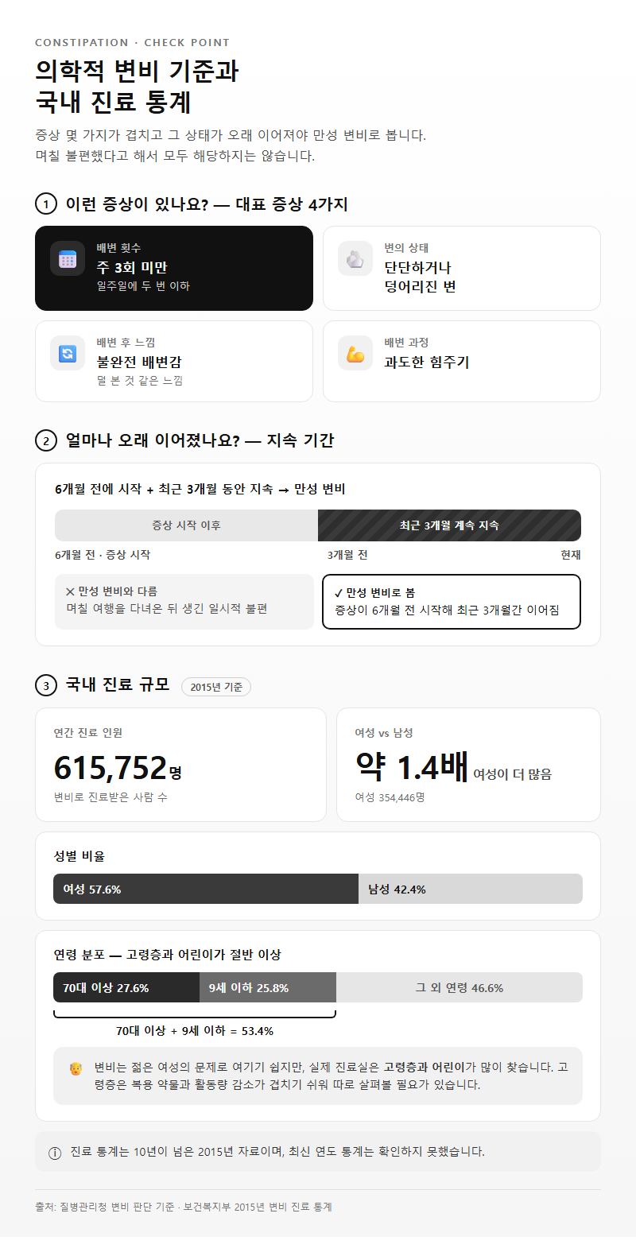Click the 국내 진료 규모 heading
Screen dimensions: 636x1256
(118, 684)
